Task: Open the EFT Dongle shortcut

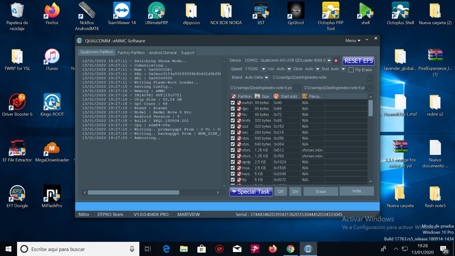Action: (17, 197)
